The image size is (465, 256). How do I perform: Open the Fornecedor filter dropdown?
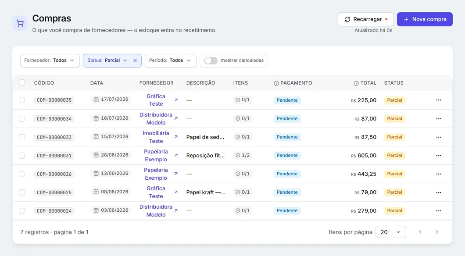click(50, 60)
